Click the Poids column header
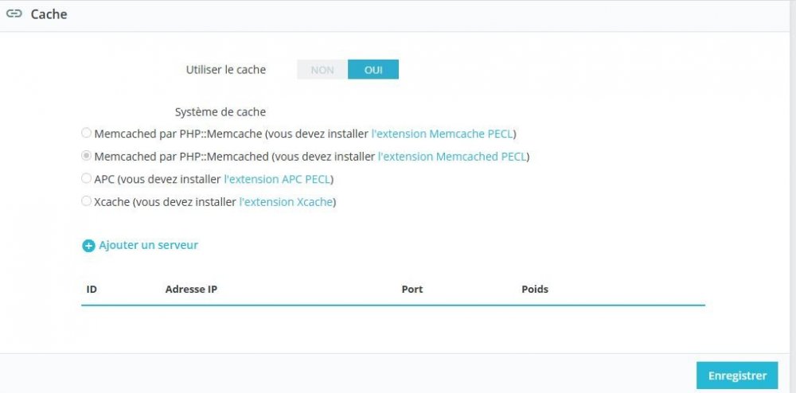796x393 pixels. (x=535, y=289)
